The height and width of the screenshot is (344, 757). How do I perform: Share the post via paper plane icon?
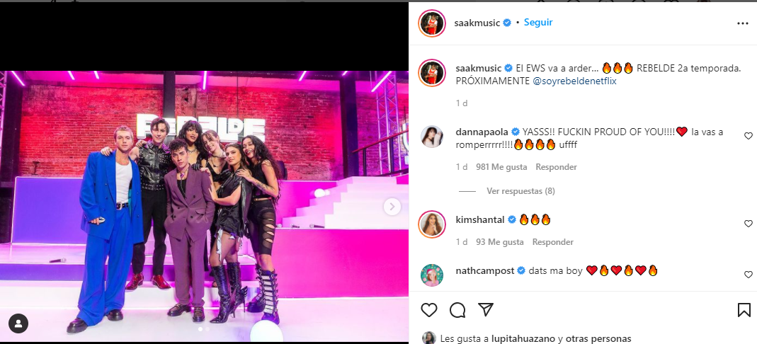485,310
